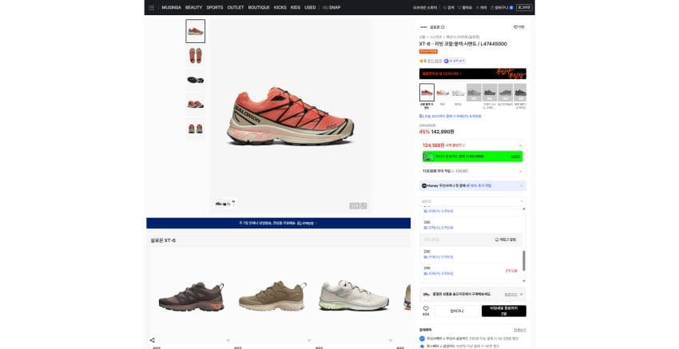The width and height of the screenshot is (679, 349).
Task: Click the restock notification bell button
Action: pos(506,240)
